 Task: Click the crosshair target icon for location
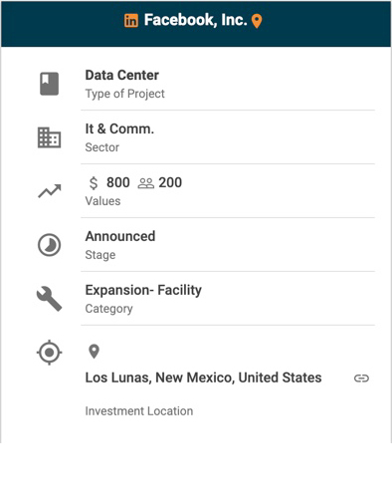49,353
